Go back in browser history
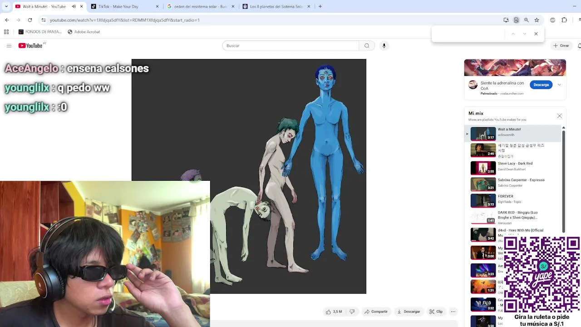The width and height of the screenshot is (581, 327). pos(7,20)
